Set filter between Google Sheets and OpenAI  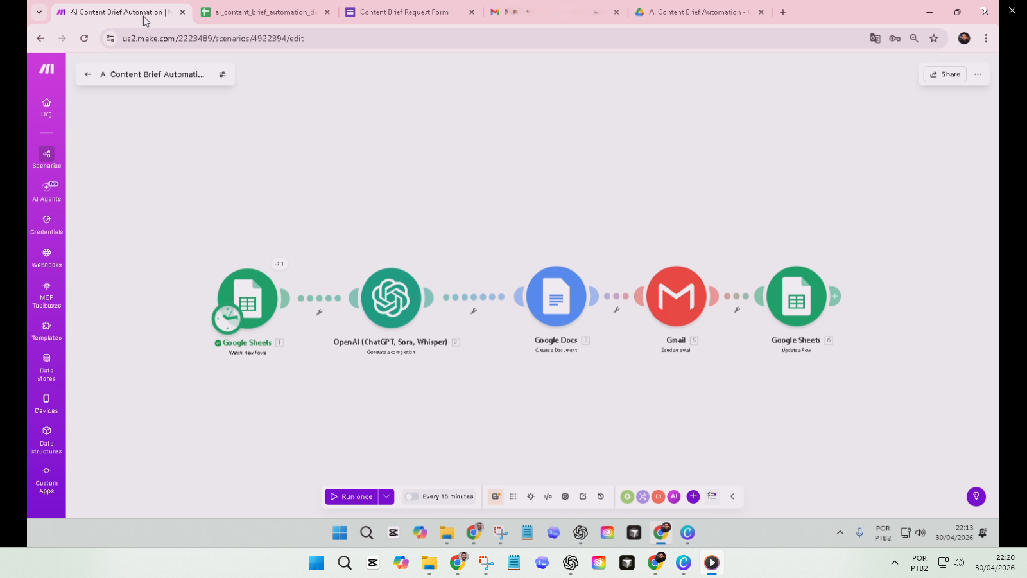click(x=319, y=312)
